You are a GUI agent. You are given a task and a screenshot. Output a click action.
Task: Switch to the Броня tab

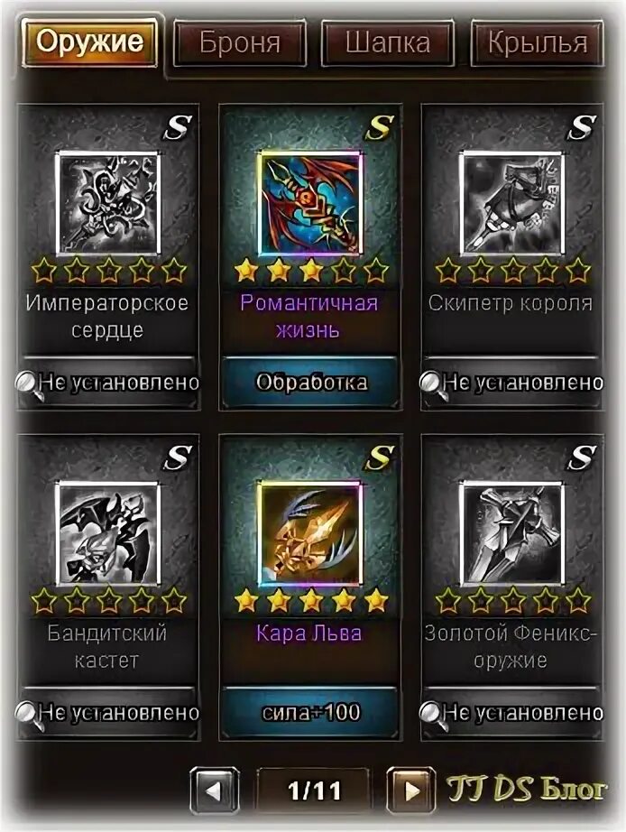[240, 43]
